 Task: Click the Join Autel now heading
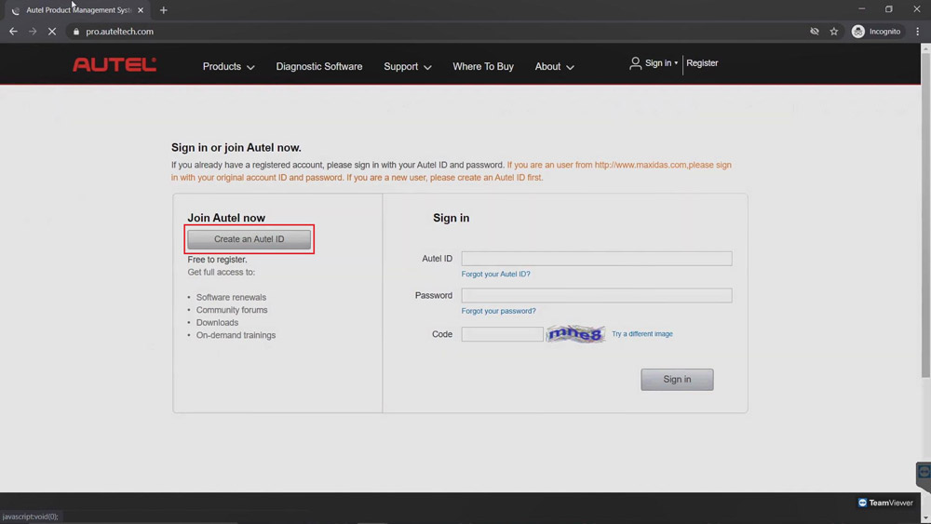point(226,218)
